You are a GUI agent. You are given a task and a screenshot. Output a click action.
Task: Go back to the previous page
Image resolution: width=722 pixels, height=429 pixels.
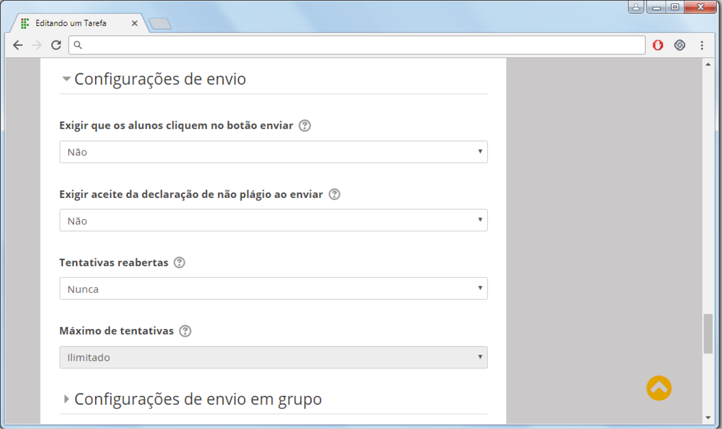click(18, 45)
